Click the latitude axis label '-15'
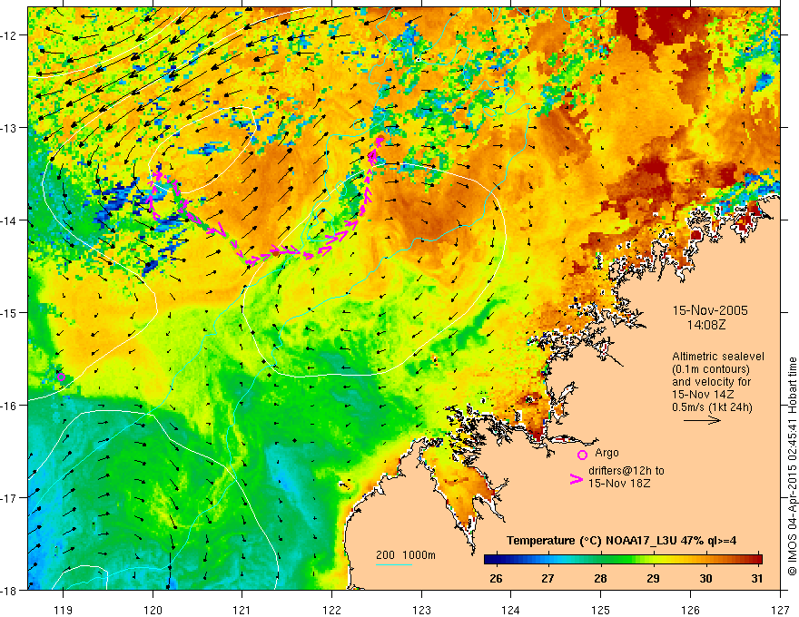The width and height of the screenshot is (799, 617). (x=9, y=312)
